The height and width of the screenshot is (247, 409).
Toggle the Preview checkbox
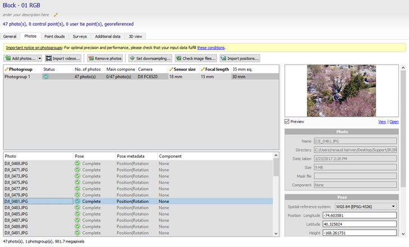287,121
